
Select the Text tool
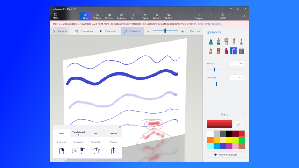point(133,16)
